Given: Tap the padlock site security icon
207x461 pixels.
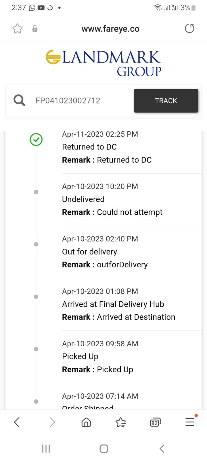Looking at the screenshot, I should coord(35,29).
